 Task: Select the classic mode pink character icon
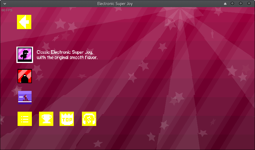pos(25,55)
